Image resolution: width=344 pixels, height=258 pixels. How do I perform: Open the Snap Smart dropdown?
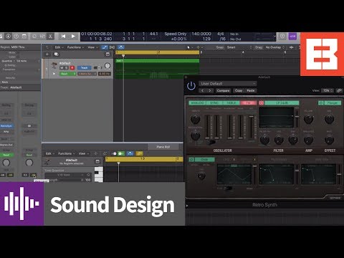pos(239,47)
